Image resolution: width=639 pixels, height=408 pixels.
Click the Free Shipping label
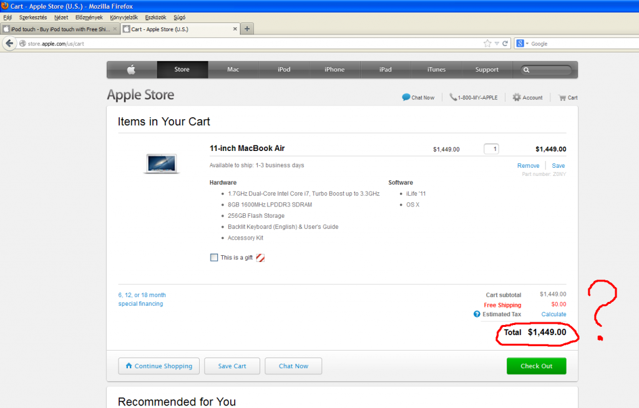tap(502, 305)
